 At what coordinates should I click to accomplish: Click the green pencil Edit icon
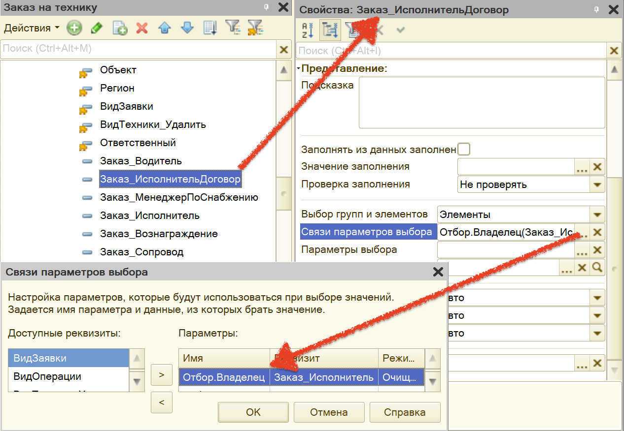[x=97, y=28]
